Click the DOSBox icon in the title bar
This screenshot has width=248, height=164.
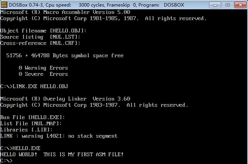pos(5,5)
